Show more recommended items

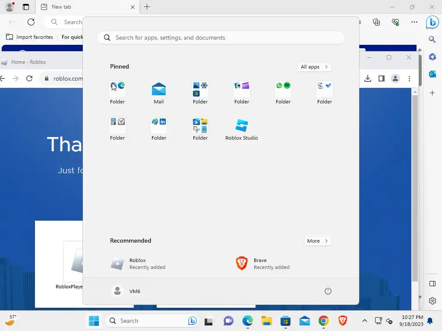tap(317, 241)
